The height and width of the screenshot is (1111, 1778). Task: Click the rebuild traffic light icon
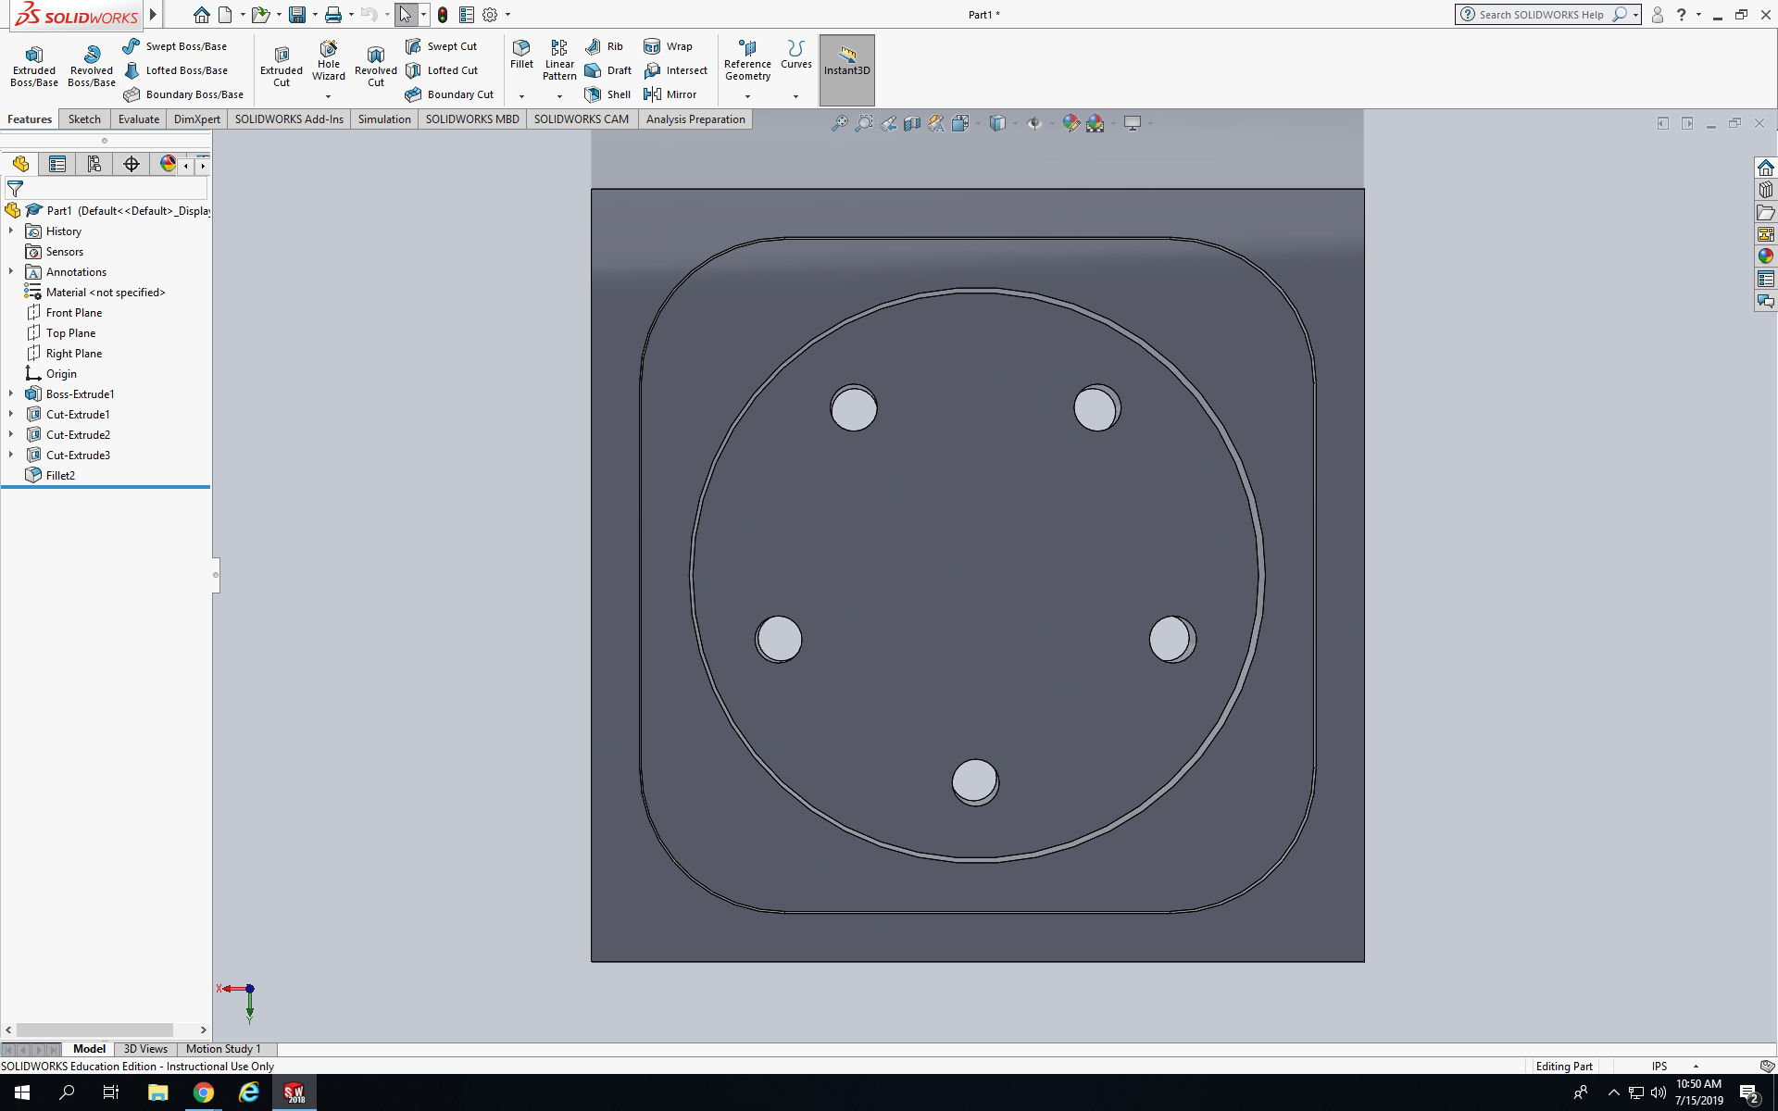pyautogui.click(x=443, y=15)
